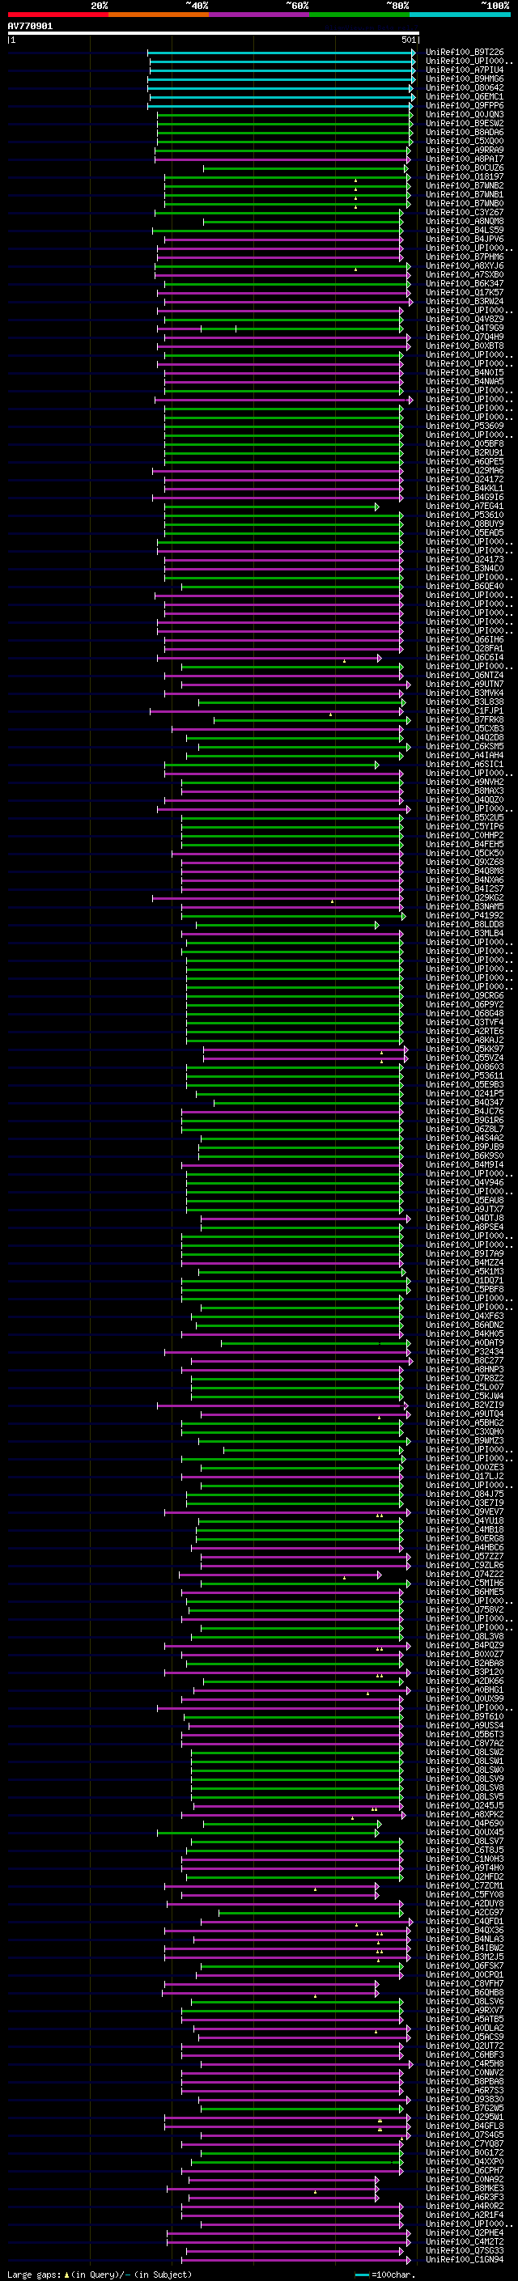The width and height of the screenshot is (518, 2281).
Task: Select hit label UniRef100_Q4T9G9
Action: [465, 328]
